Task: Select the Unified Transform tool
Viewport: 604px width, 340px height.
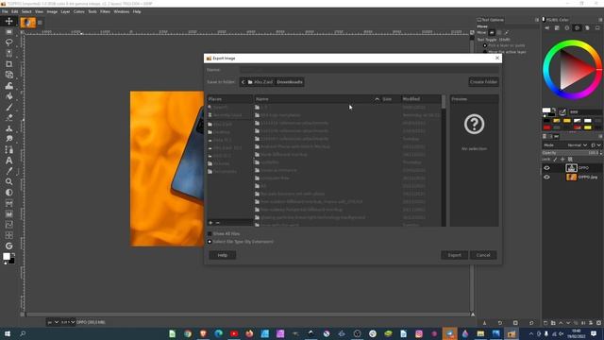Action: (8, 75)
